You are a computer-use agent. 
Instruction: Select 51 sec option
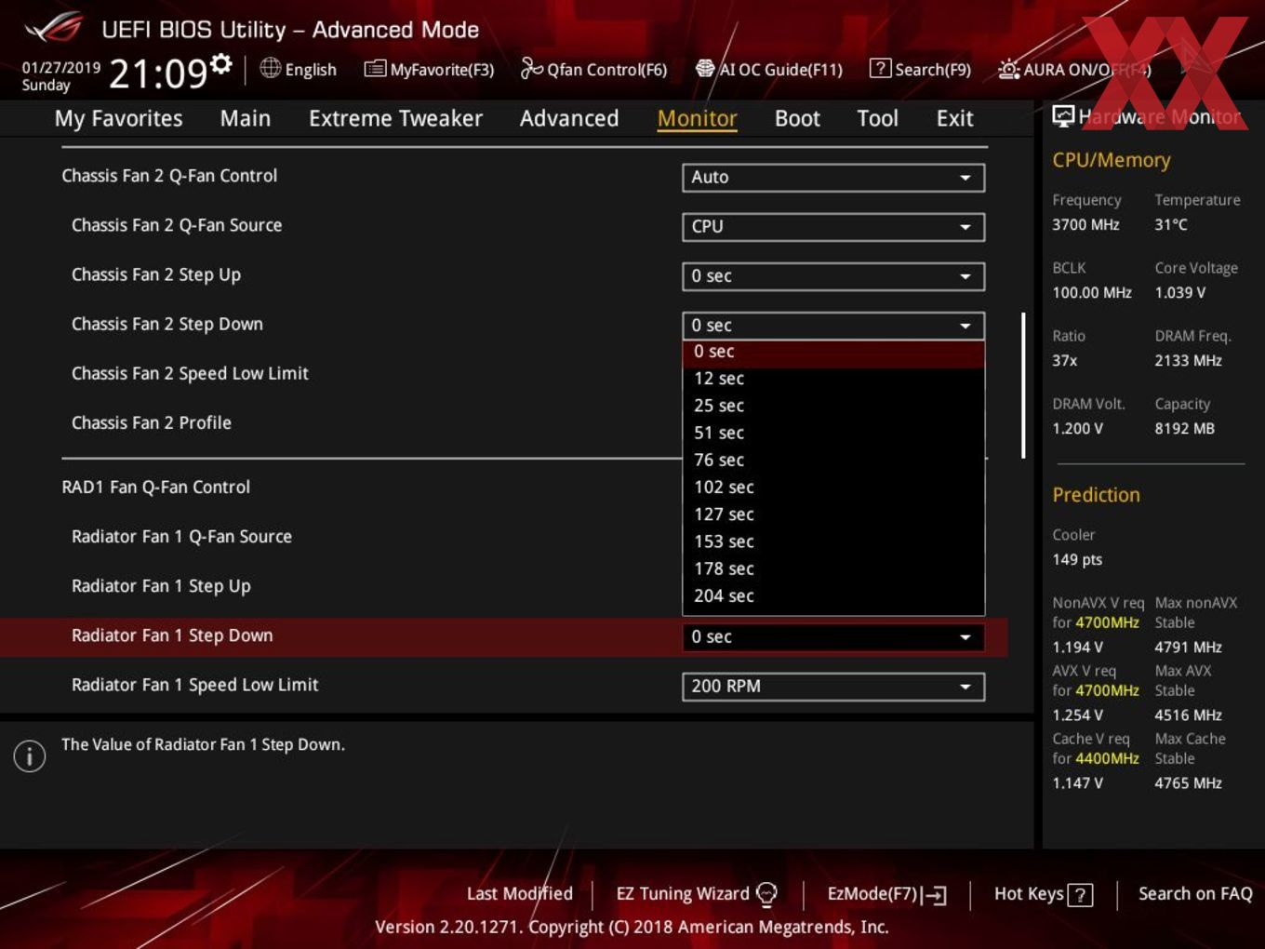coord(833,433)
